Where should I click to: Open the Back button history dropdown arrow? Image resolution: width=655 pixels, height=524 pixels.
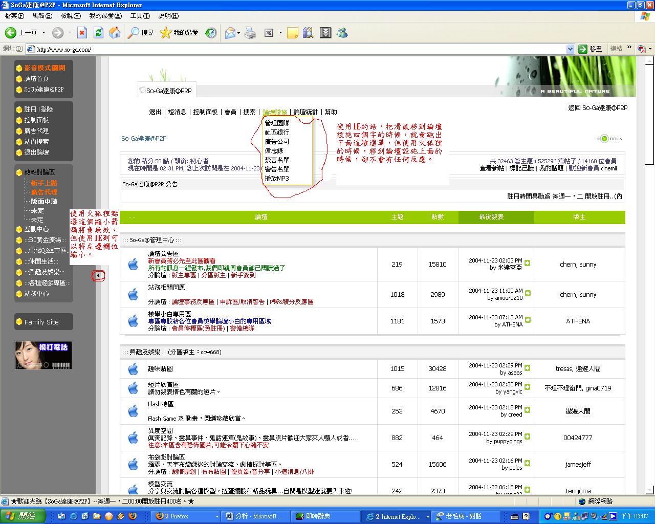point(43,33)
